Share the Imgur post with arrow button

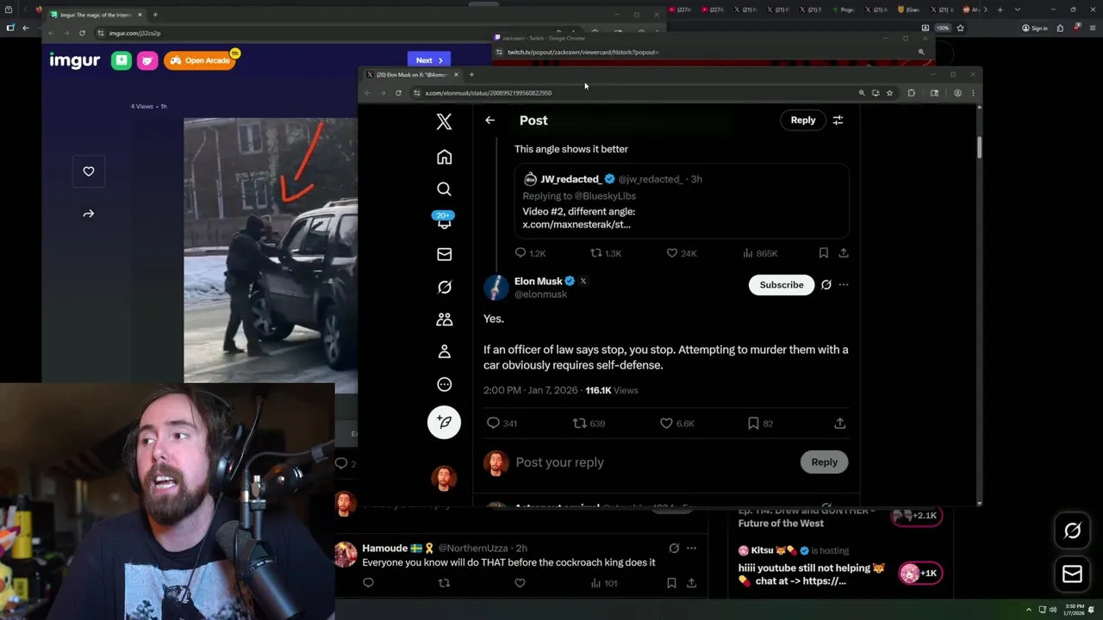(x=89, y=214)
